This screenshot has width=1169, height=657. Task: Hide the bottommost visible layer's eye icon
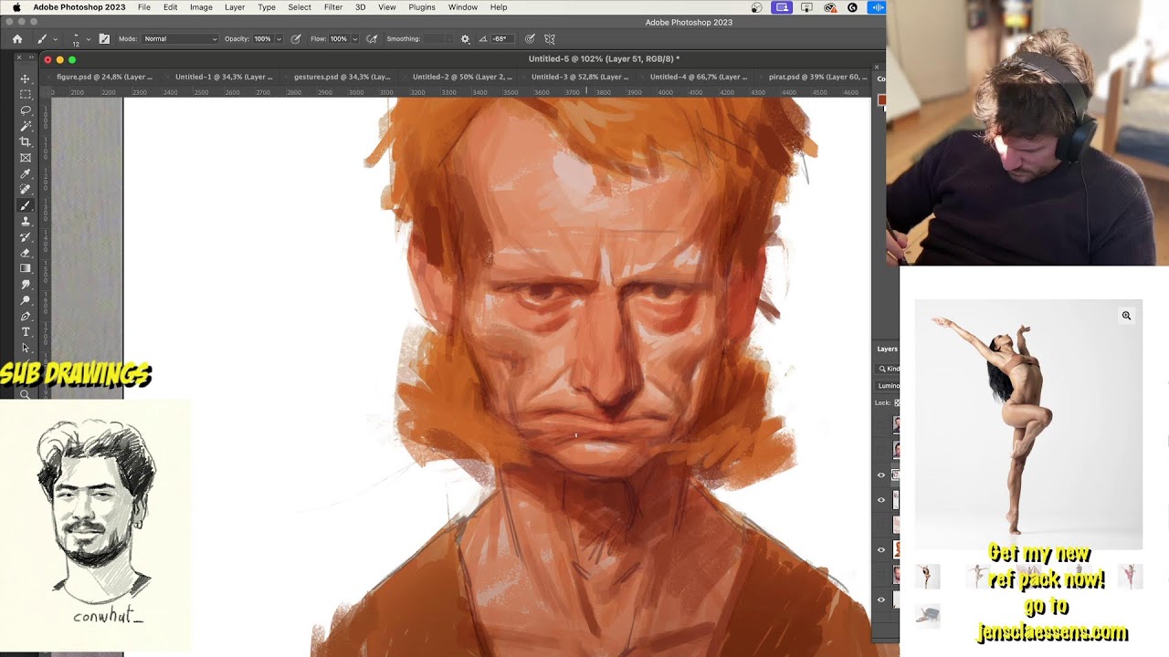881,600
